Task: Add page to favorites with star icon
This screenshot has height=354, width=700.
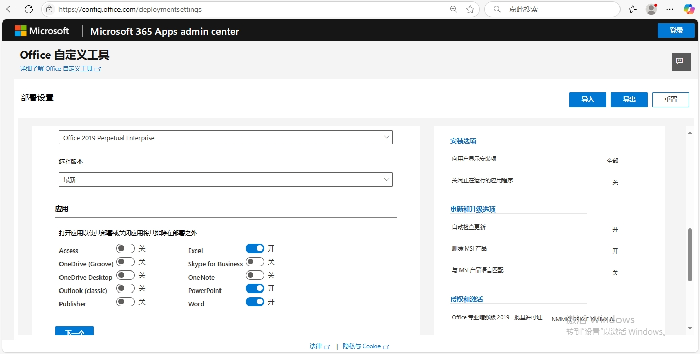Action: (470, 9)
